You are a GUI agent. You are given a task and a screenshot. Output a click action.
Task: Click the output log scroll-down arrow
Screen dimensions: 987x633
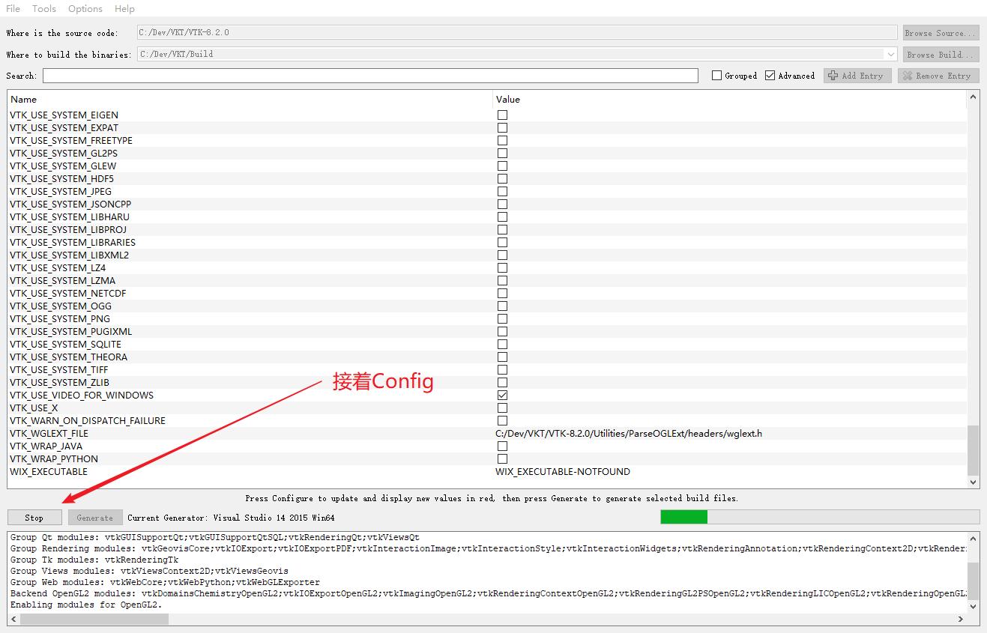(x=974, y=606)
